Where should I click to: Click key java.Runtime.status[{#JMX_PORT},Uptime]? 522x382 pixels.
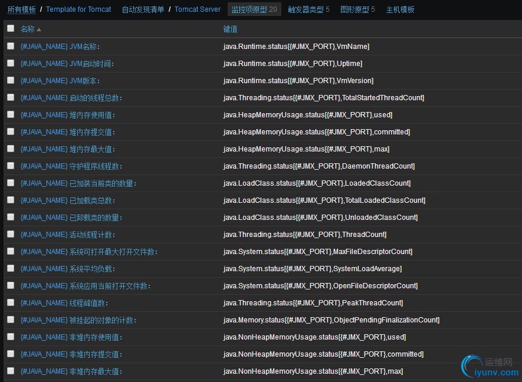293,63
